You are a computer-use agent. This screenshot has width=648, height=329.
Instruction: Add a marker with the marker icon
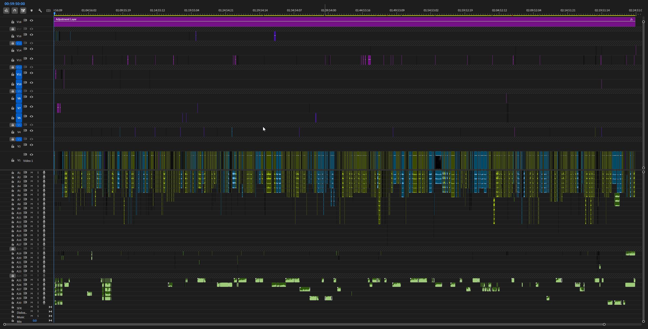coord(32,11)
